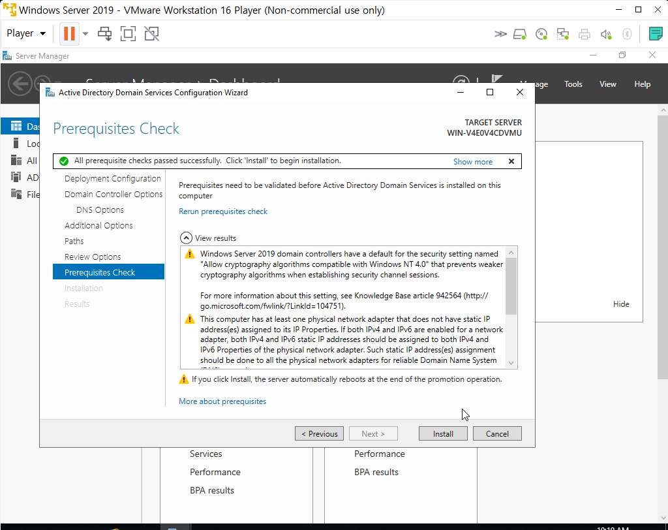Select Dashboard icon in Server Manager sidebar

tap(16, 126)
